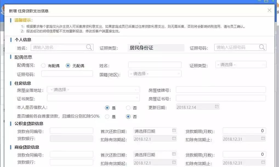279x167 pixels.
Task: Click inside the 房屋楼牌号 input box
Action: point(221,89)
